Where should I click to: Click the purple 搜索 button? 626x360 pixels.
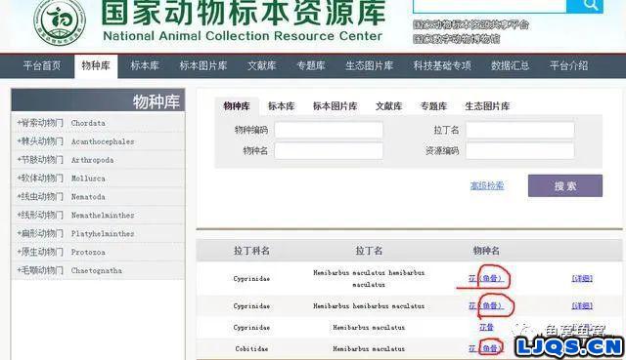point(565,185)
